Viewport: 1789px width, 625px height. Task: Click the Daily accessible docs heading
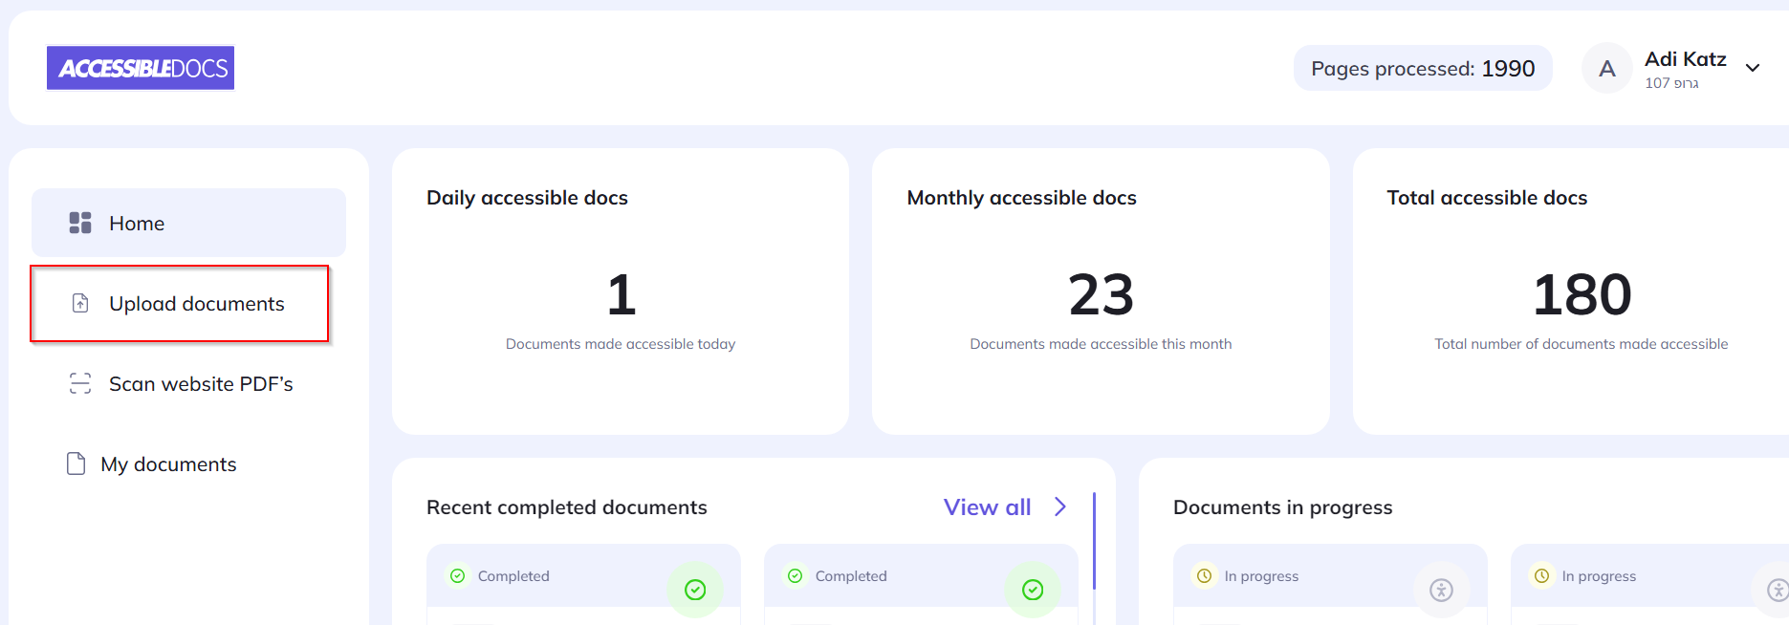click(x=527, y=198)
